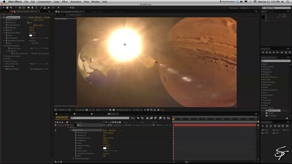The width and height of the screenshot is (292, 164).
Task: Select the Selection arrow tool
Action: pos(3,8)
